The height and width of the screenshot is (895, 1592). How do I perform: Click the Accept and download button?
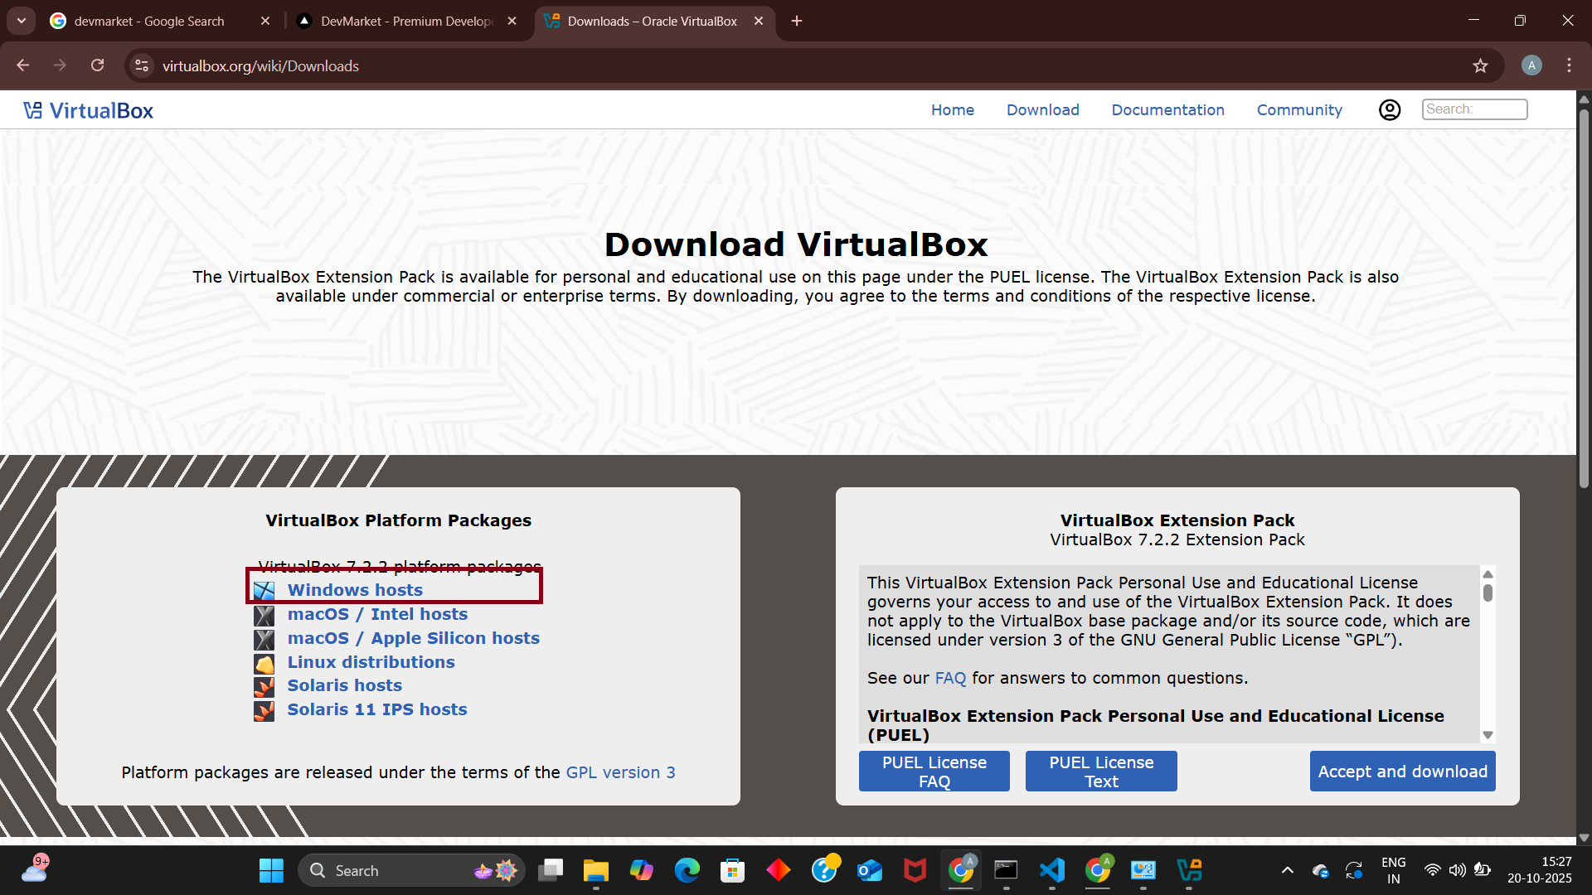point(1402,771)
